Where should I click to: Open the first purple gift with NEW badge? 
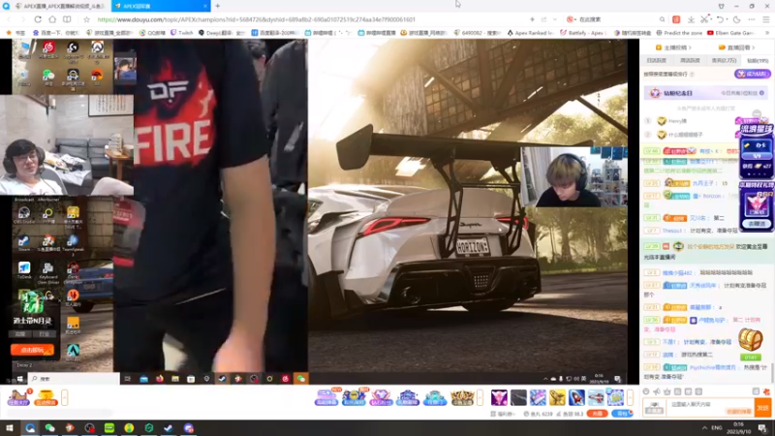tap(326, 397)
